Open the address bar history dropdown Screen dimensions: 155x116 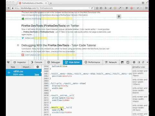pos(89,8)
